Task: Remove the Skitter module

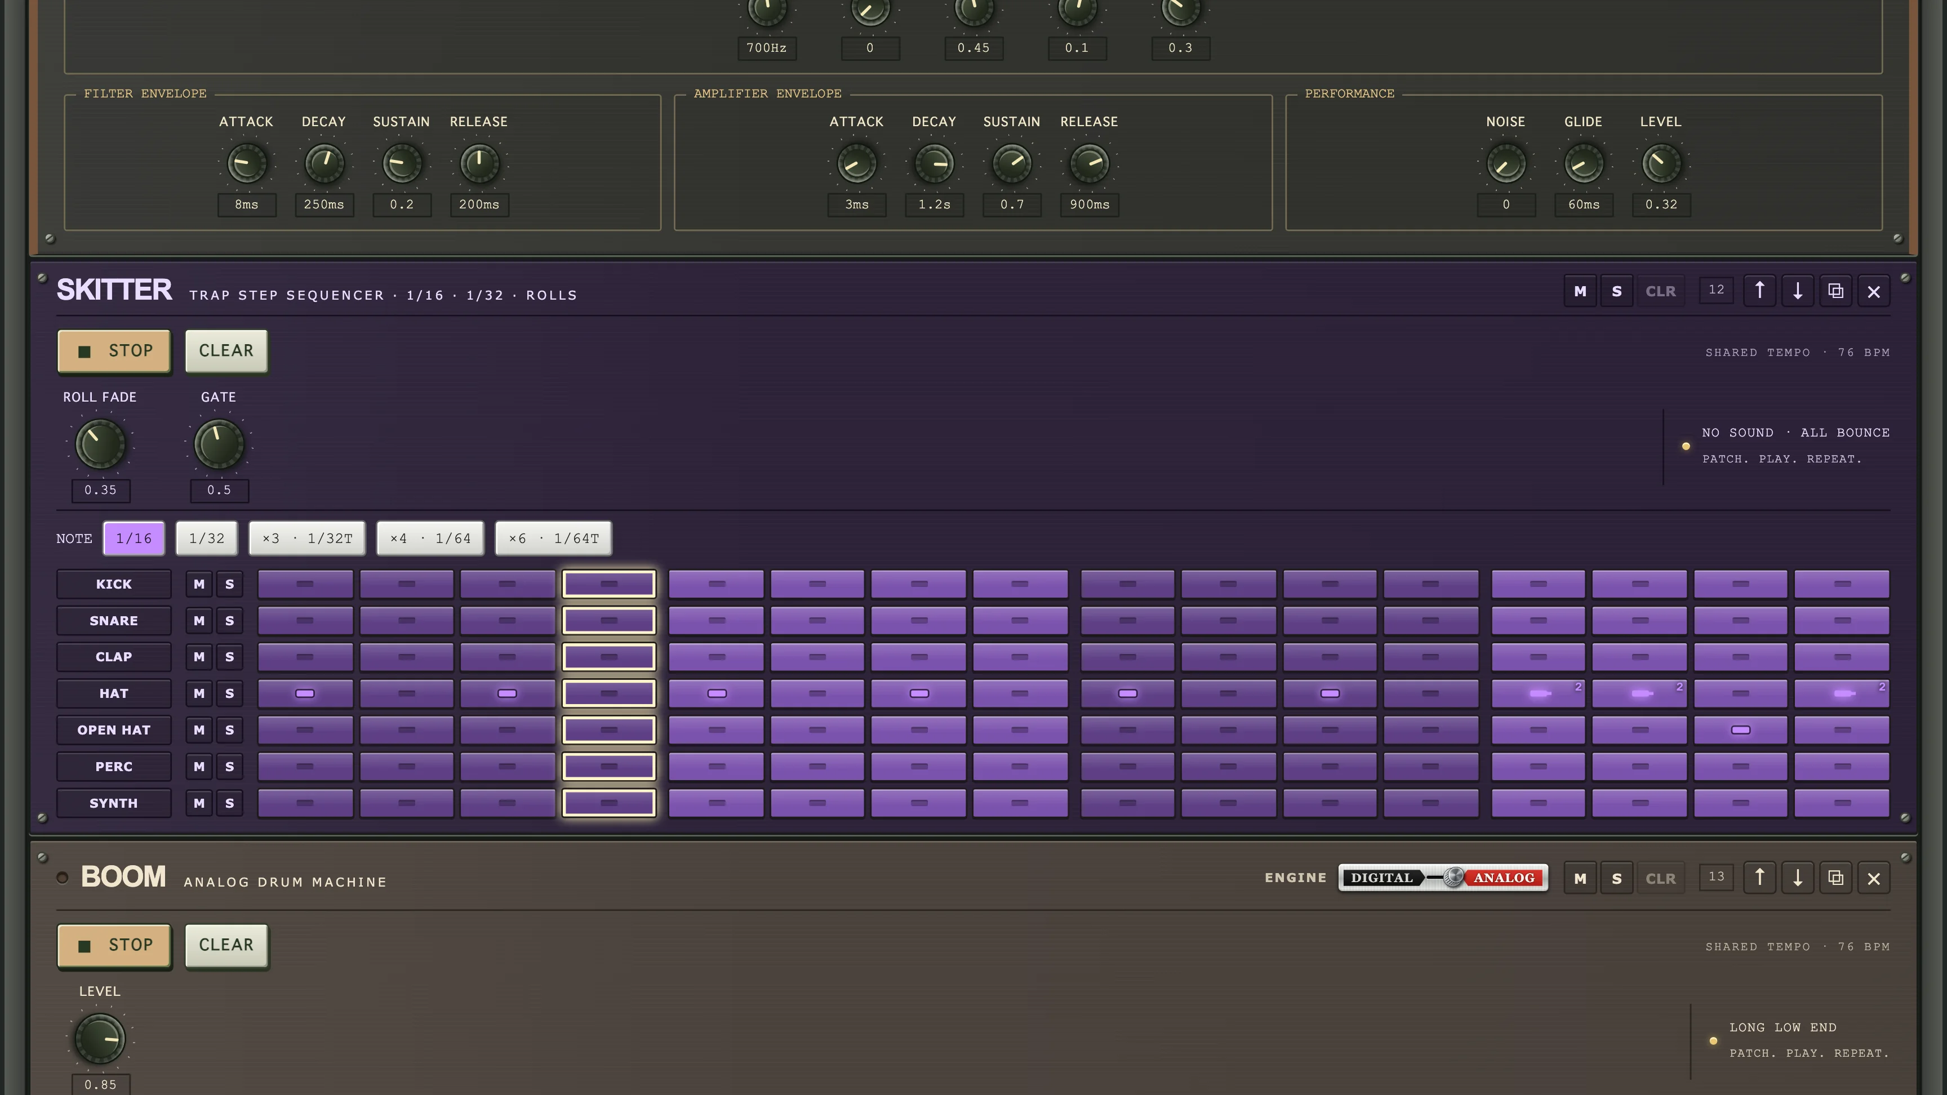Action: [1874, 291]
